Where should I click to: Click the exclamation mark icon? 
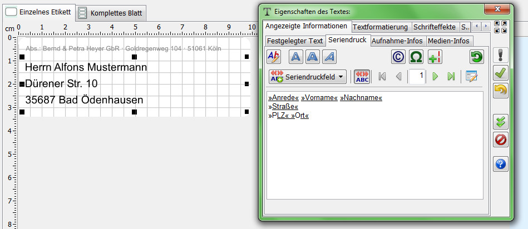point(501,55)
